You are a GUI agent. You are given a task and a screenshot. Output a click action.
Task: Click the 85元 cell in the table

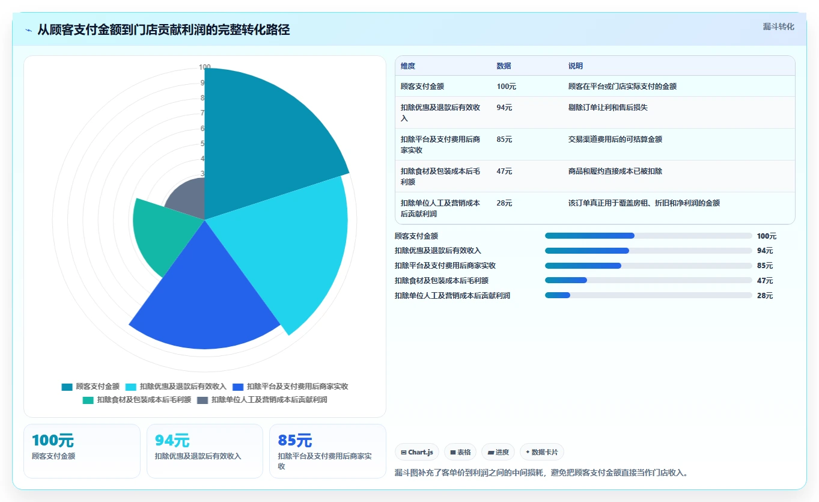(x=505, y=139)
